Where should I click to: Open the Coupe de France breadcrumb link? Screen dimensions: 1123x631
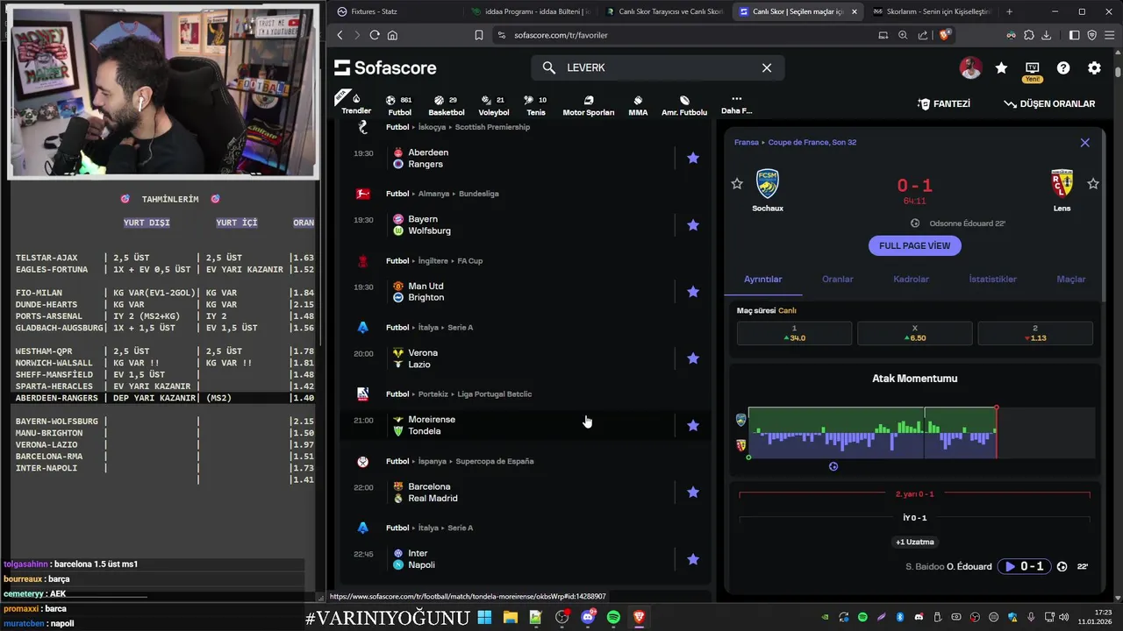click(813, 142)
